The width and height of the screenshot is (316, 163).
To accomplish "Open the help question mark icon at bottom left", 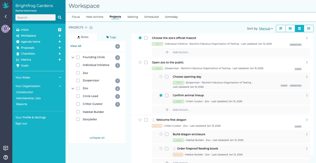I will coord(6,157).
